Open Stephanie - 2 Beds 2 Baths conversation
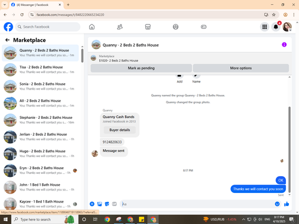299x224 pixels. click(40, 120)
